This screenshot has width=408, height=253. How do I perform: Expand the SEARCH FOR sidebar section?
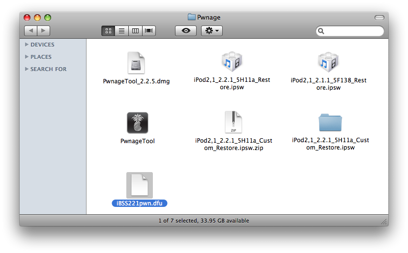(x=27, y=69)
